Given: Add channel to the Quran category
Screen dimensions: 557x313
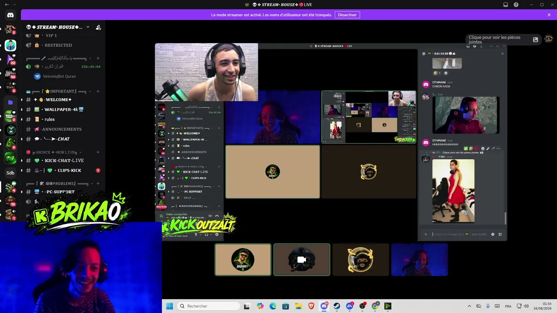Looking at the screenshot, I should pos(98,58).
